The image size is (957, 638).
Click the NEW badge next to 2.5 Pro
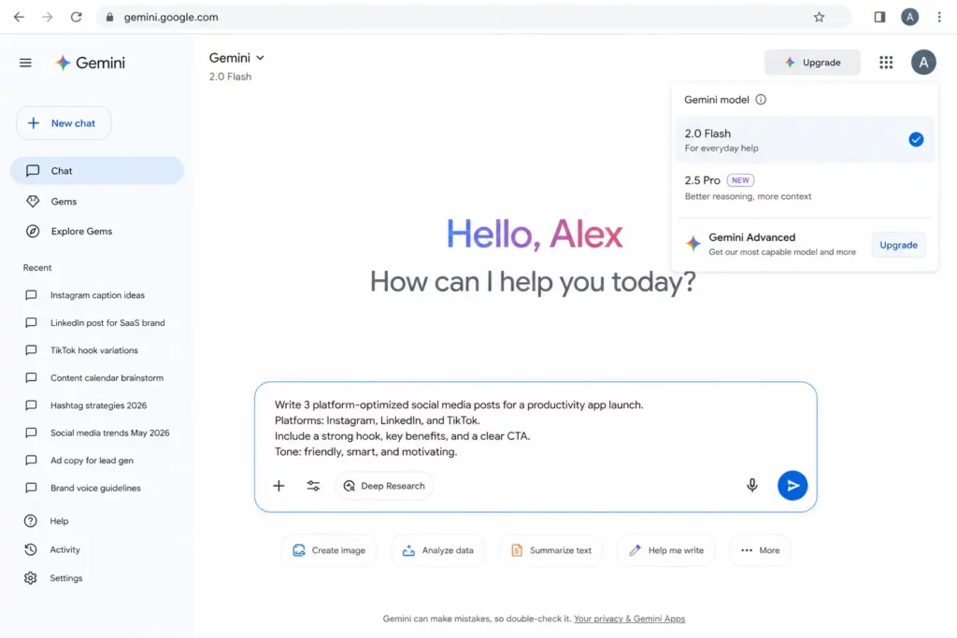point(740,180)
